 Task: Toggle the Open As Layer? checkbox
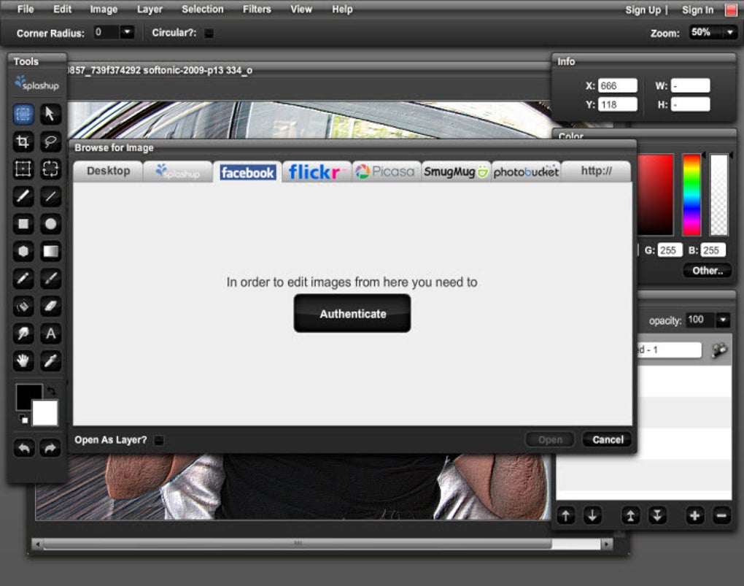(x=159, y=440)
